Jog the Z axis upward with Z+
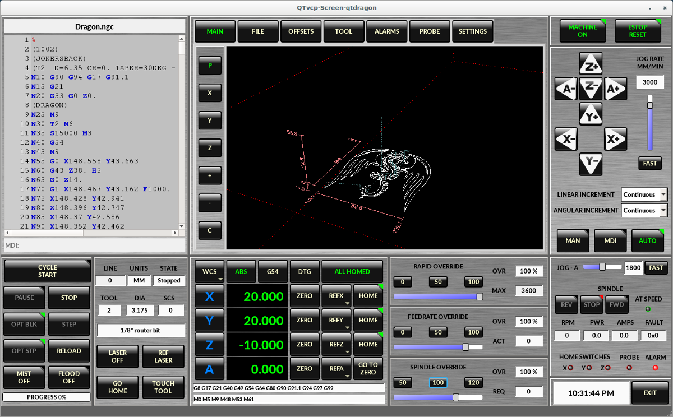Screen dimensions: 673x417 pos(591,63)
